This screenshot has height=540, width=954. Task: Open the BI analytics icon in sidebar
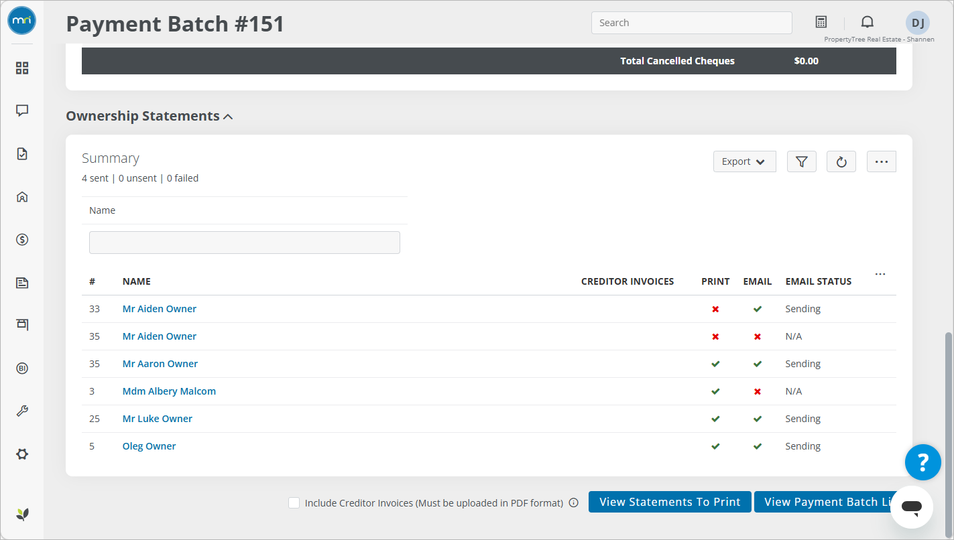(x=22, y=368)
